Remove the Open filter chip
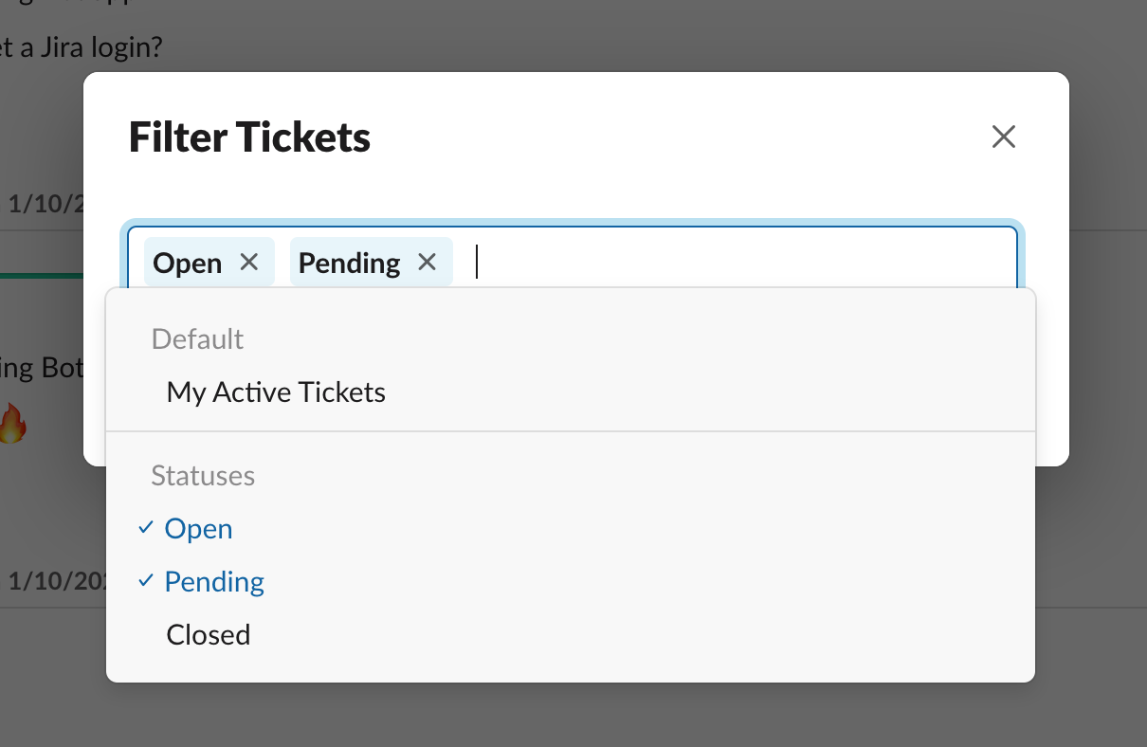Screen dimensions: 1147x747 [x=249, y=262]
